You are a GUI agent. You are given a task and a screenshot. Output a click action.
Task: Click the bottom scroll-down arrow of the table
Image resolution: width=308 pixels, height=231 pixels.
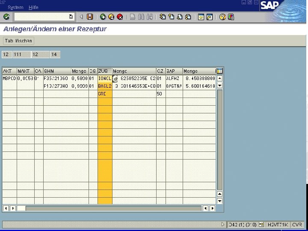coord(219,201)
